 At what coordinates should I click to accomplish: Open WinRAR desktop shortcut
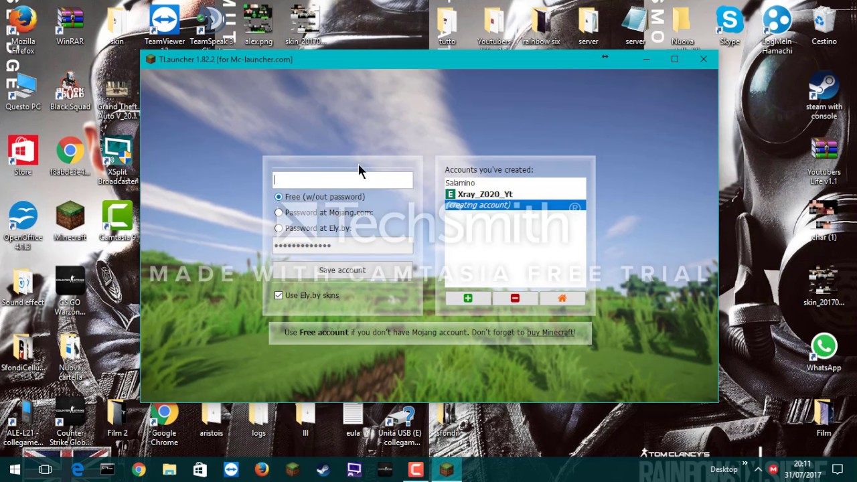point(70,27)
